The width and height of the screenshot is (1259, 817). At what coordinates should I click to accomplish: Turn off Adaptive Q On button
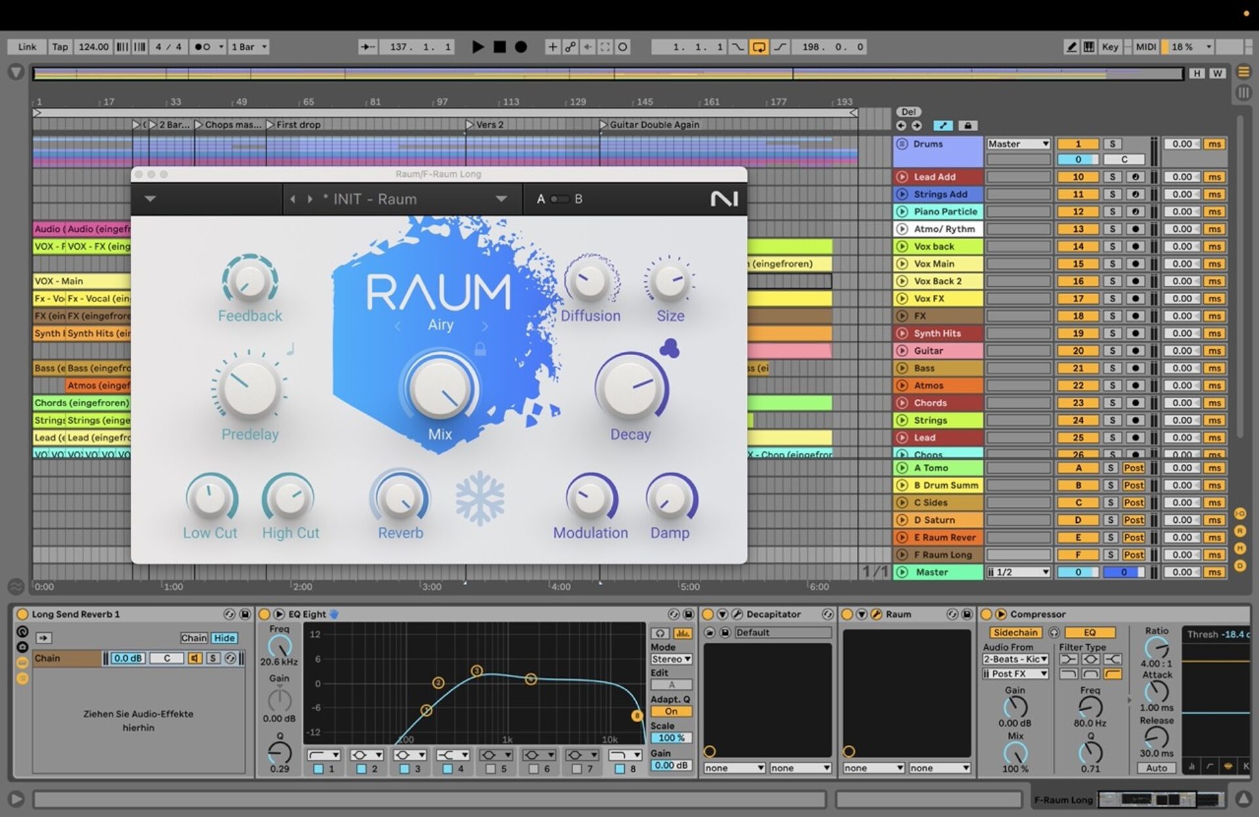[671, 712]
